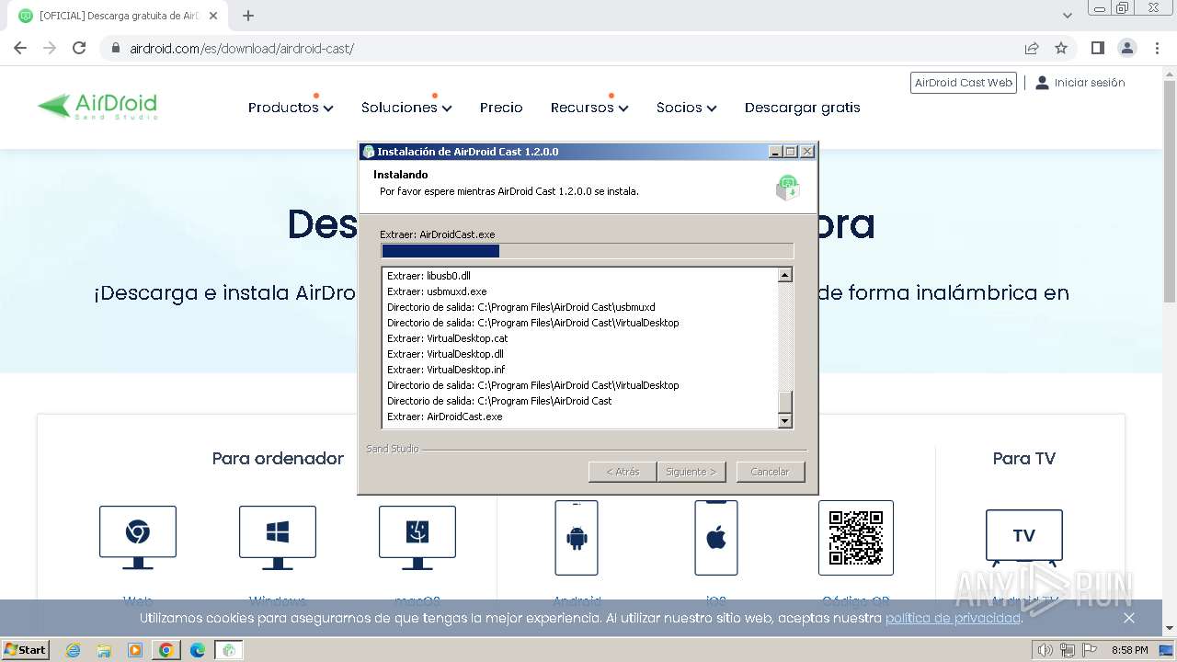Image resolution: width=1177 pixels, height=662 pixels.
Task: Select log line 'Extraer: VirtualDesktop.dll'
Action: pyautogui.click(x=445, y=354)
